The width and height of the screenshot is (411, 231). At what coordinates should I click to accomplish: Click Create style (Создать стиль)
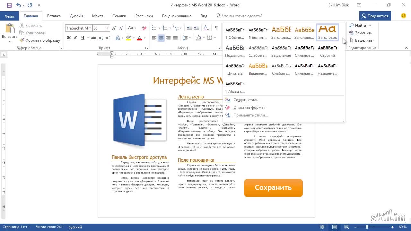click(x=246, y=100)
